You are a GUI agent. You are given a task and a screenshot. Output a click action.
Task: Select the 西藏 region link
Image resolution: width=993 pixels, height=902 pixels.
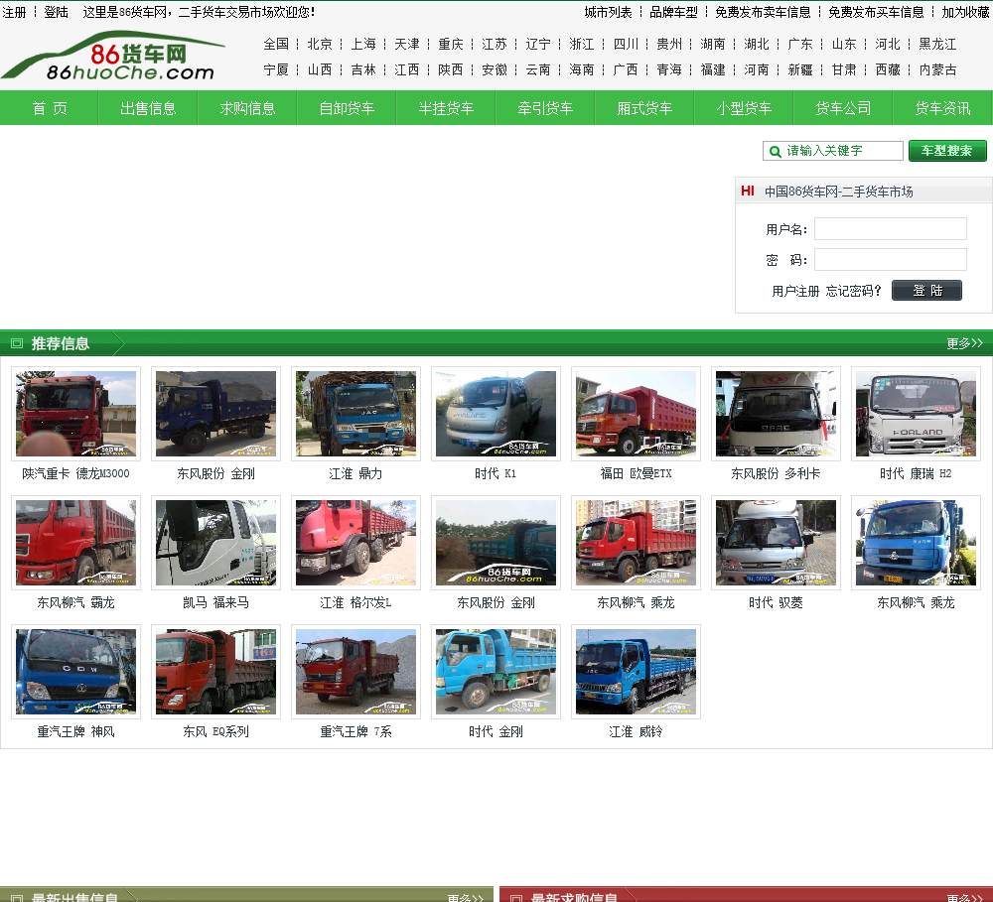(x=888, y=69)
